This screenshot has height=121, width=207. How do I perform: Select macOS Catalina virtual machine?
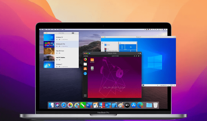61,58
